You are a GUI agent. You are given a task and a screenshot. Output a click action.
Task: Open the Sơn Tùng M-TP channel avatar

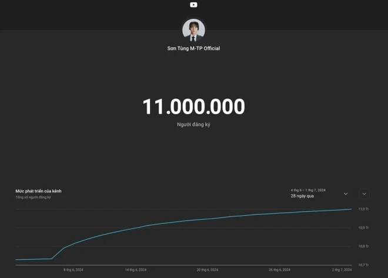coord(193,30)
